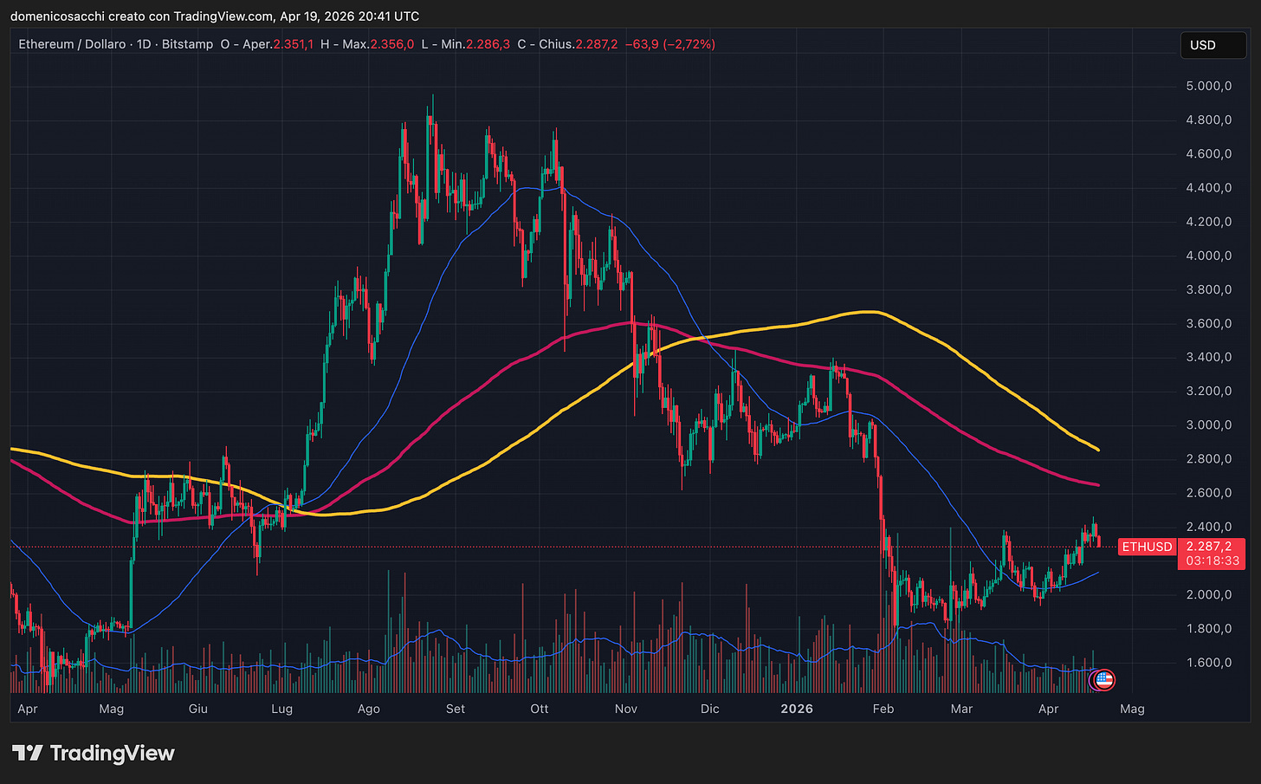Click the Ethereum / Dollaro symbol title
Viewport: 1261px width, 784px height.
click(x=74, y=44)
